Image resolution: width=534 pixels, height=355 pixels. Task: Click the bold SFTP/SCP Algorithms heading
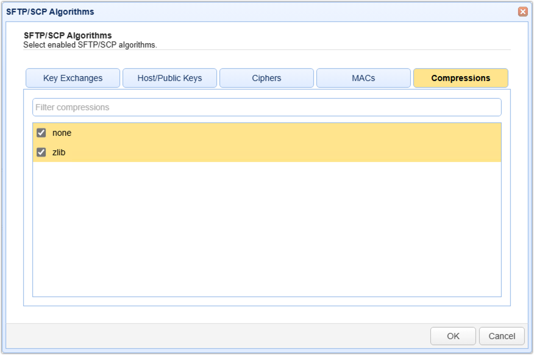pyautogui.click(x=67, y=36)
